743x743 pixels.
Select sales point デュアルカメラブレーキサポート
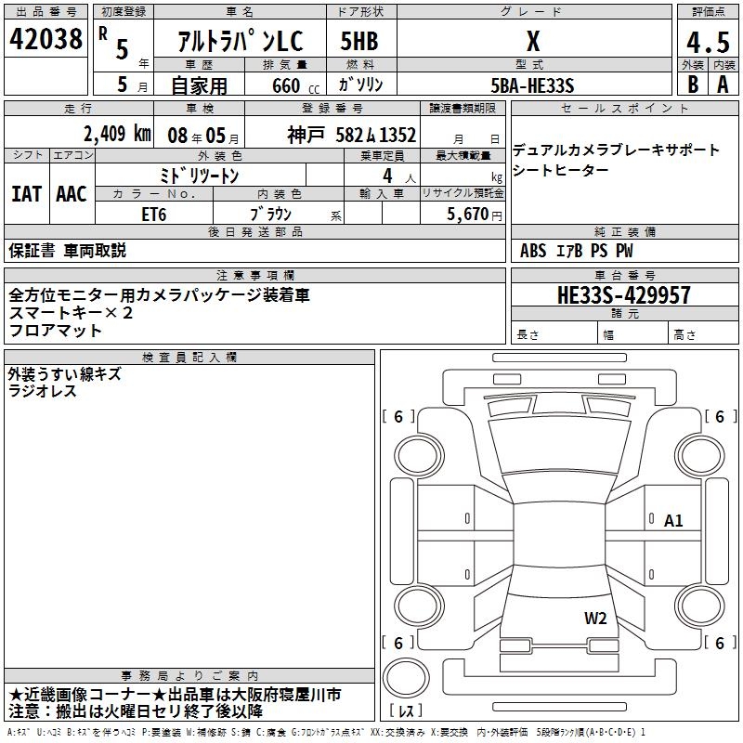pos(616,150)
